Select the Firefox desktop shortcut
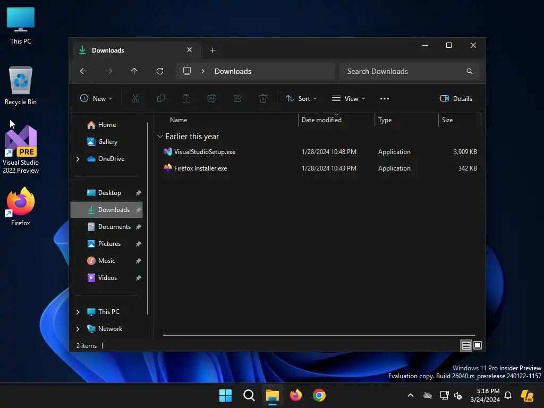Viewport: 544px width, 408px height. pos(21,207)
